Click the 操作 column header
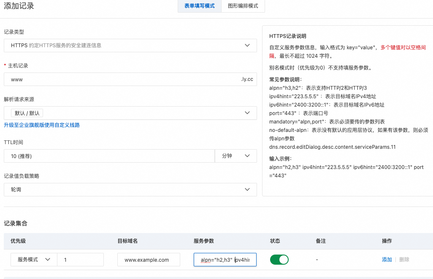433x279 pixels. click(387, 241)
